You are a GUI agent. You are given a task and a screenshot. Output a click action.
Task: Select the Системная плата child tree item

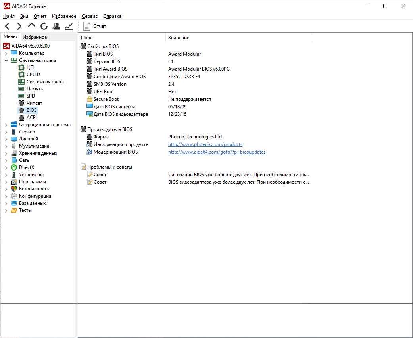[x=45, y=82]
